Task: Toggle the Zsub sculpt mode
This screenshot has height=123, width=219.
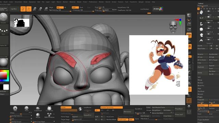Action: pos(81,8)
